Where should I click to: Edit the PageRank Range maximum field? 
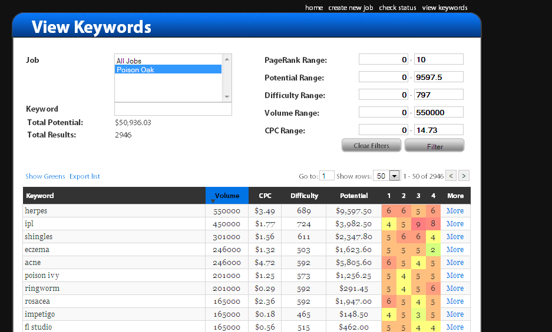click(439, 59)
